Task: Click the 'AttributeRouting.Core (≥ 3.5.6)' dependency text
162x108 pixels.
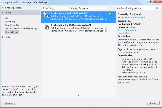Action: [137, 59]
